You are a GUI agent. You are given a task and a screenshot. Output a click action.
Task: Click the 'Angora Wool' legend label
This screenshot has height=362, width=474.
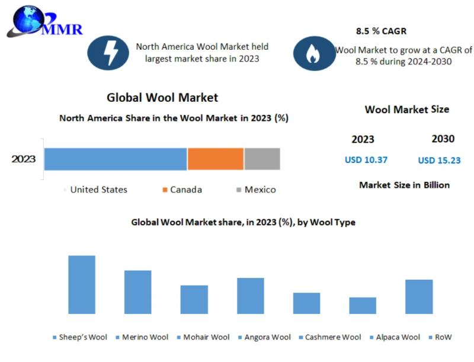tap(268, 337)
